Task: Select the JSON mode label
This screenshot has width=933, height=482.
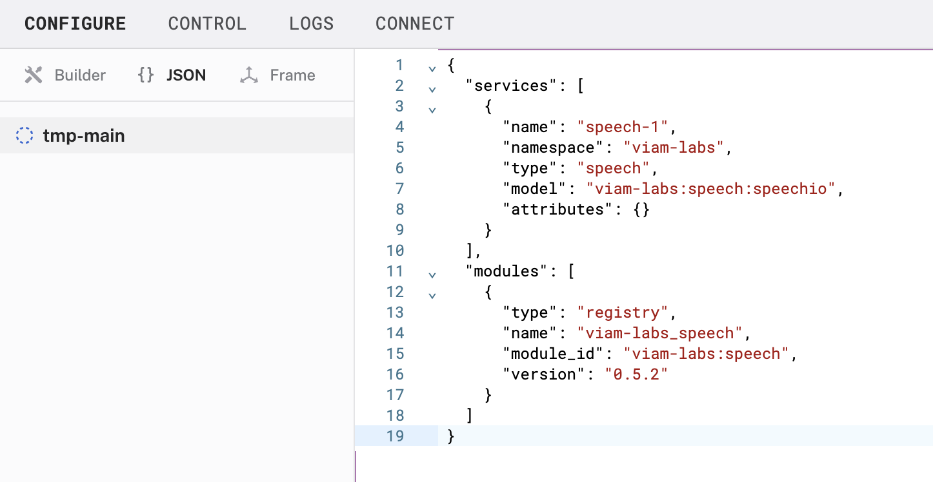Action: click(x=186, y=75)
